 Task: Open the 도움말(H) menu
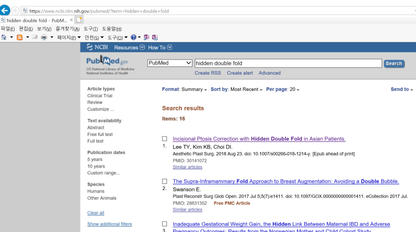pos(112,29)
